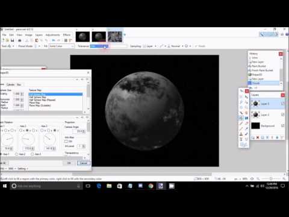Enable the Anti-Alias On checkbox
289x217 pixels.
66,142
